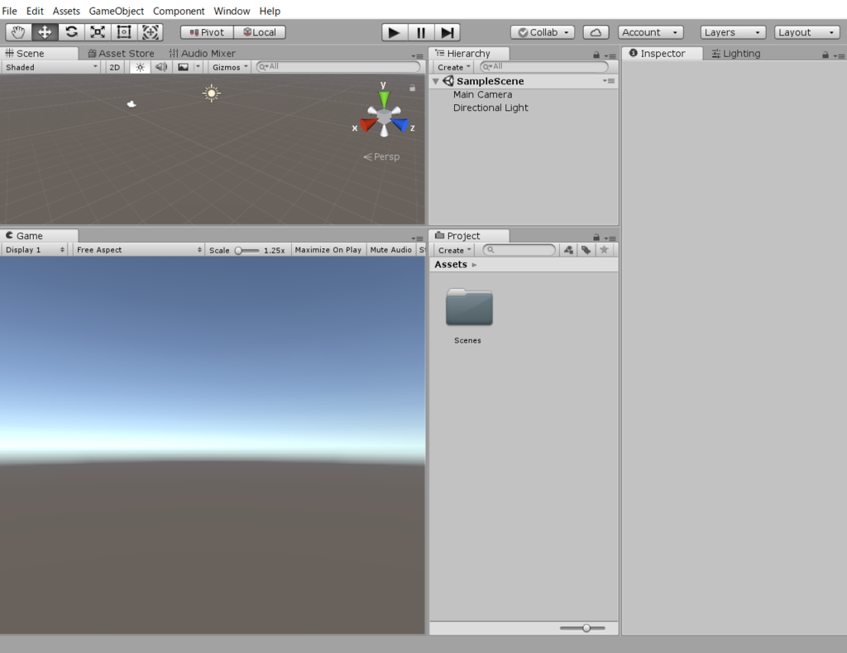The image size is (847, 653).
Task: Click the green Y axis cone of gizmo
Action: pyautogui.click(x=384, y=98)
